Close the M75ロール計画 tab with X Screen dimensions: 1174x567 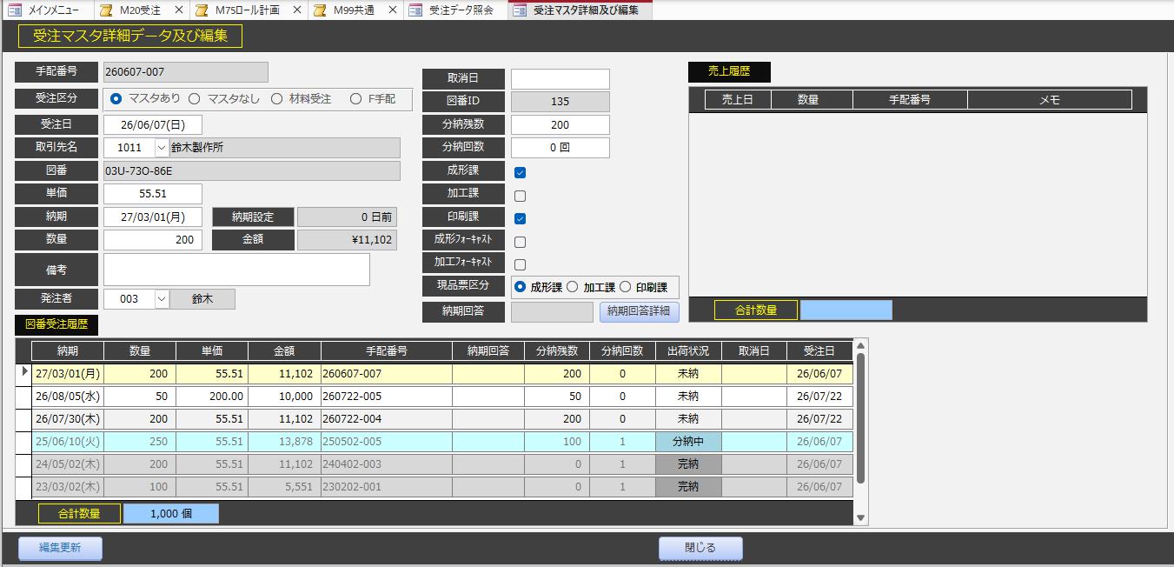click(x=296, y=10)
